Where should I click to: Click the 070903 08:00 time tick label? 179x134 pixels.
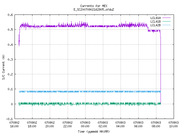point(156,125)
